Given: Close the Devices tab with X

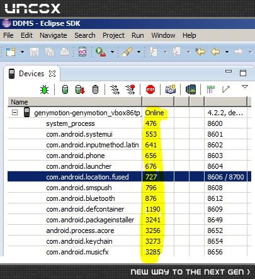Looking at the screenshot, I should 52,74.
